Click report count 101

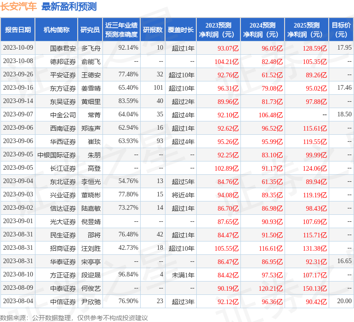158,87
